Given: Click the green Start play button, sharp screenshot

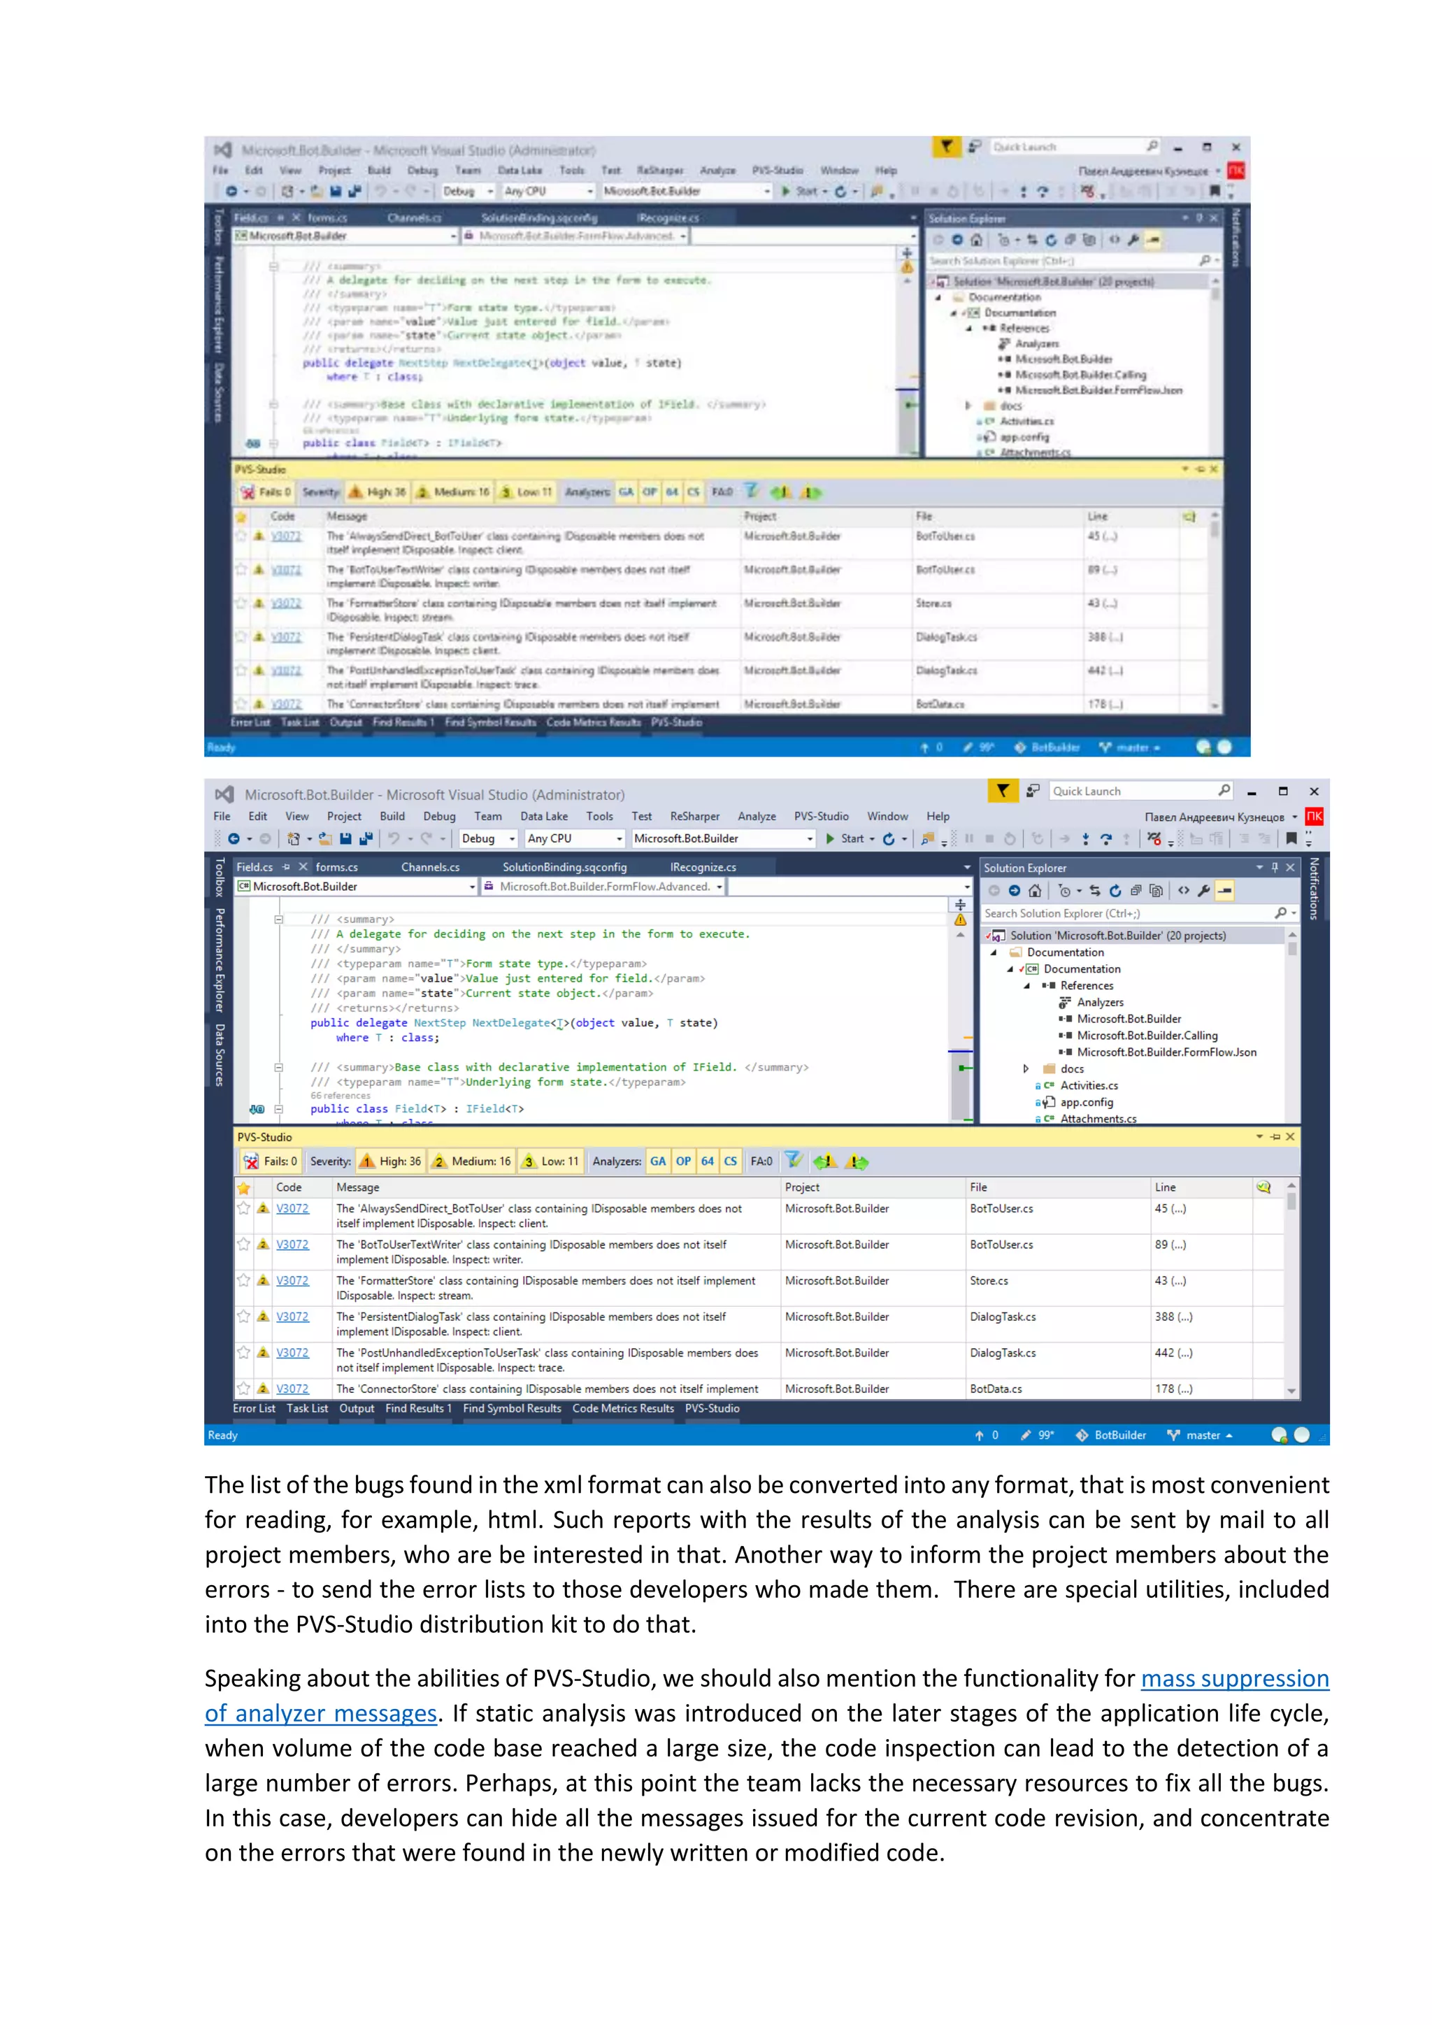Looking at the screenshot, I should (x=831, y=839).
